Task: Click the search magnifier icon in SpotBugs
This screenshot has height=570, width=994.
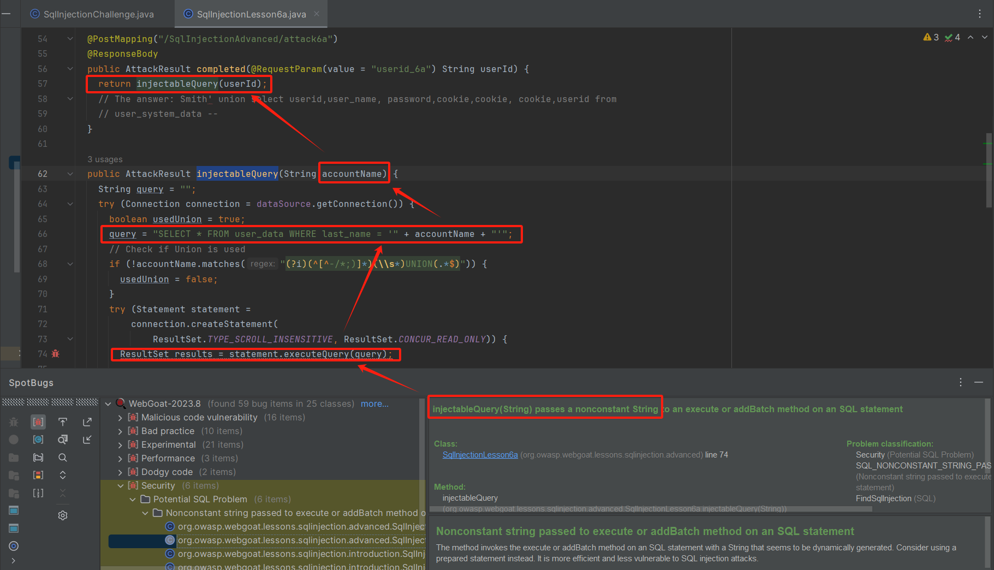Action: click(63, 458)
